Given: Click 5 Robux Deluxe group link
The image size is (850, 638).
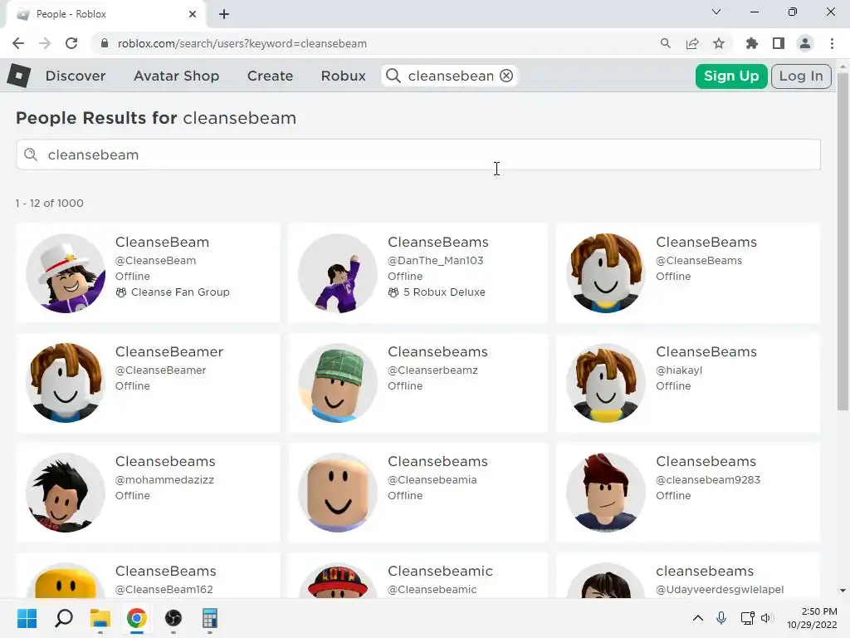Looking at the screenshot, I should (444, 292).
